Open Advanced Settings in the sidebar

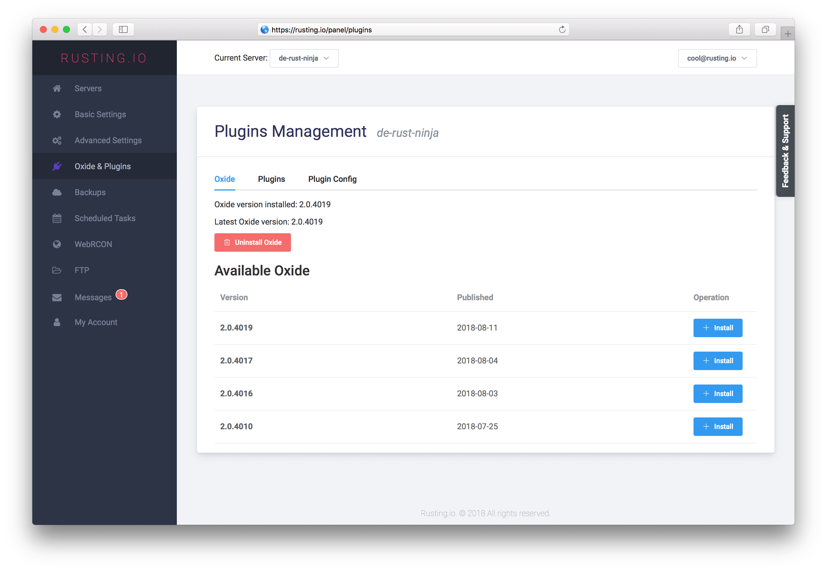click(104, 140)
